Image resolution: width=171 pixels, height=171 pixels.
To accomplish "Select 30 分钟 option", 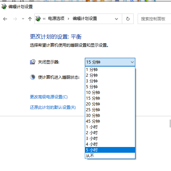I will pos(110,115).
